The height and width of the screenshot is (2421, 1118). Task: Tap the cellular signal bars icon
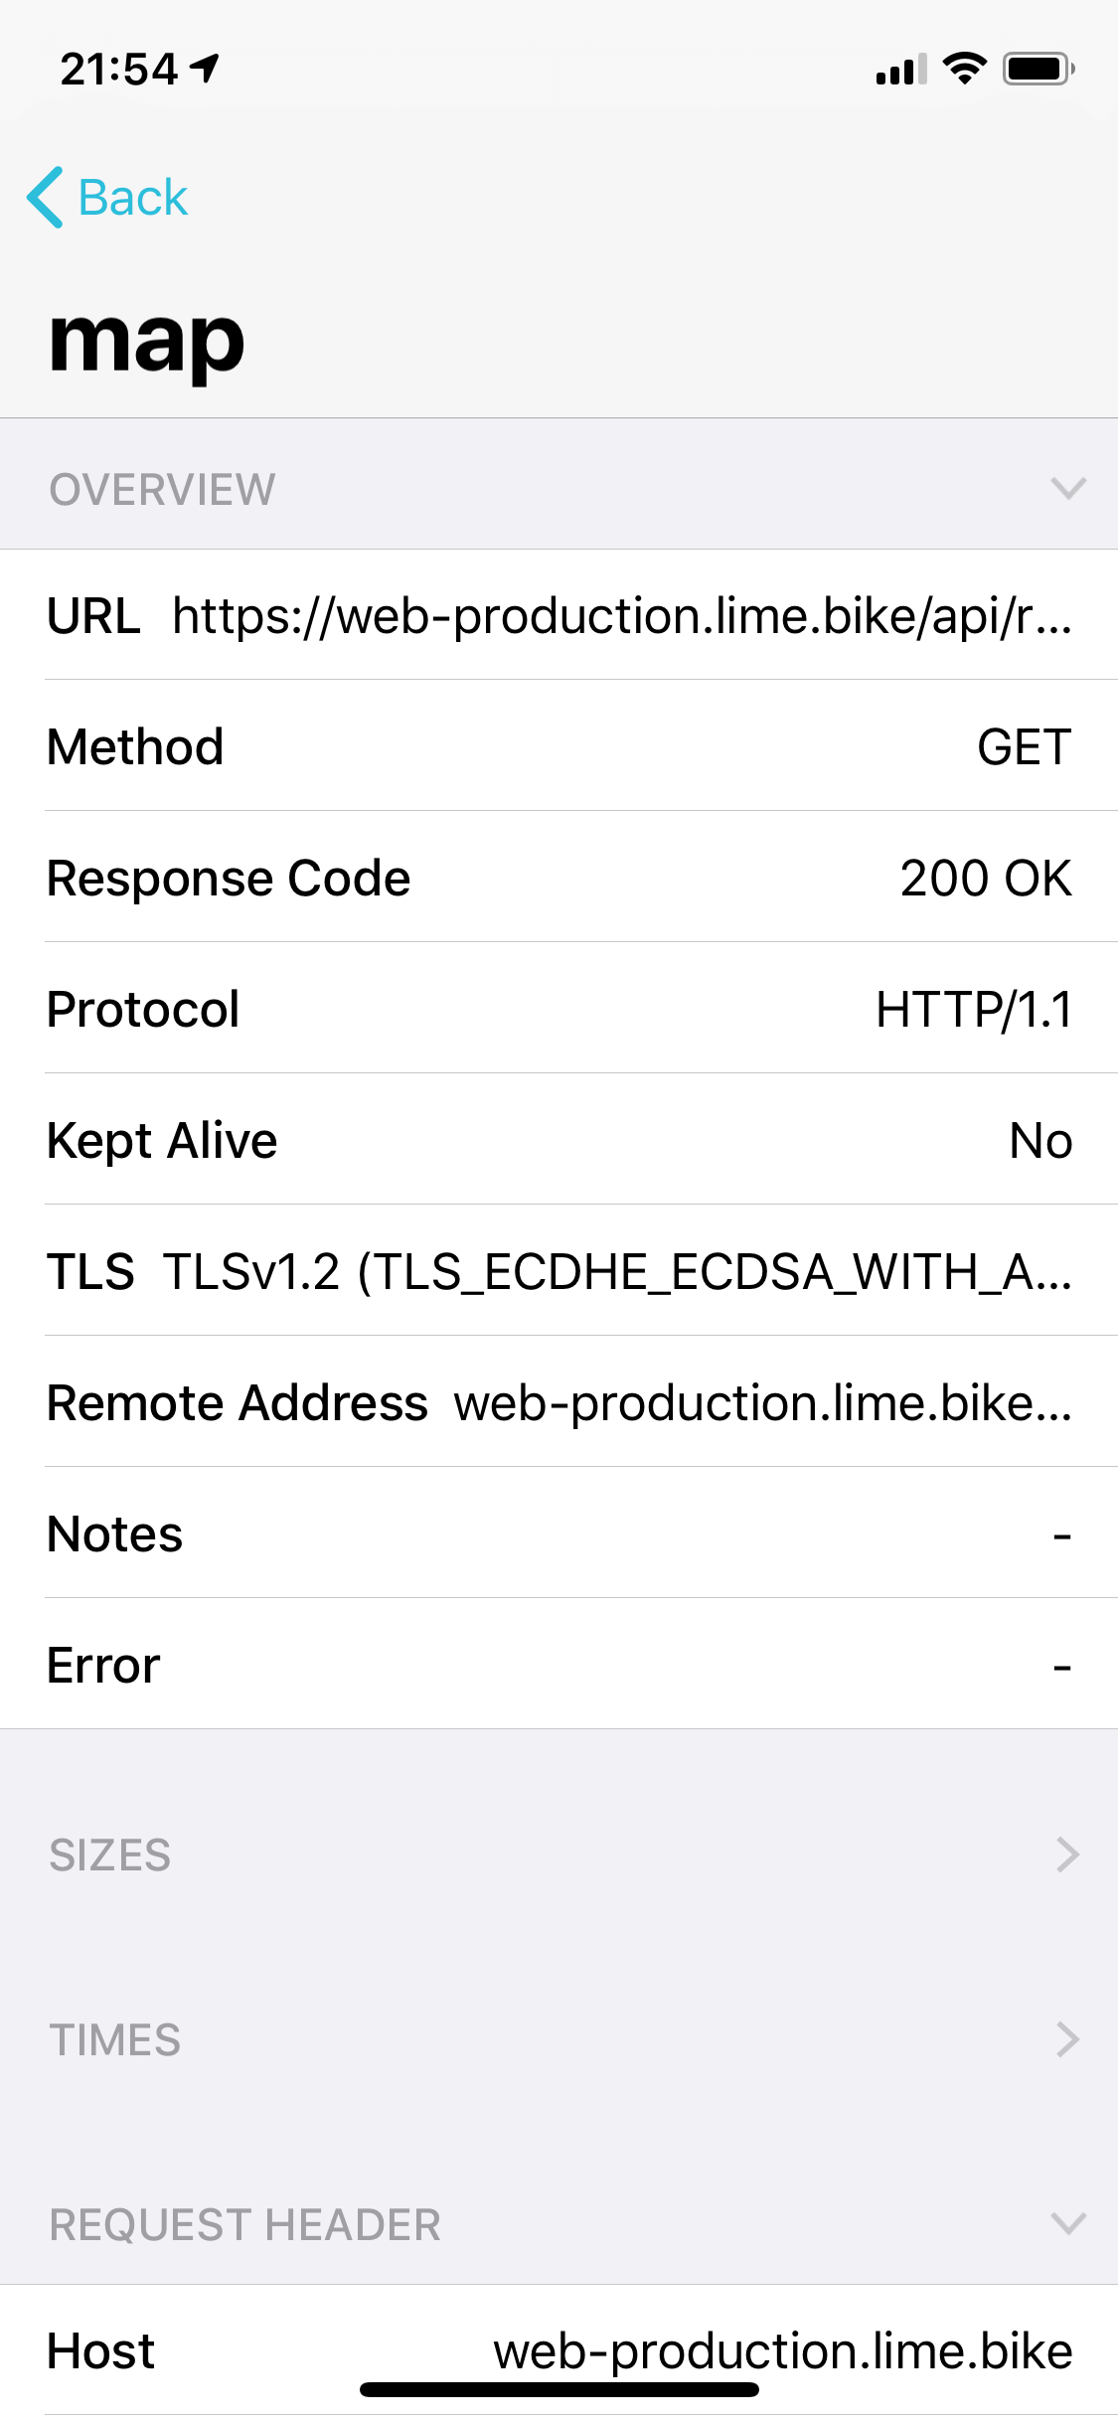pos(901,70)
